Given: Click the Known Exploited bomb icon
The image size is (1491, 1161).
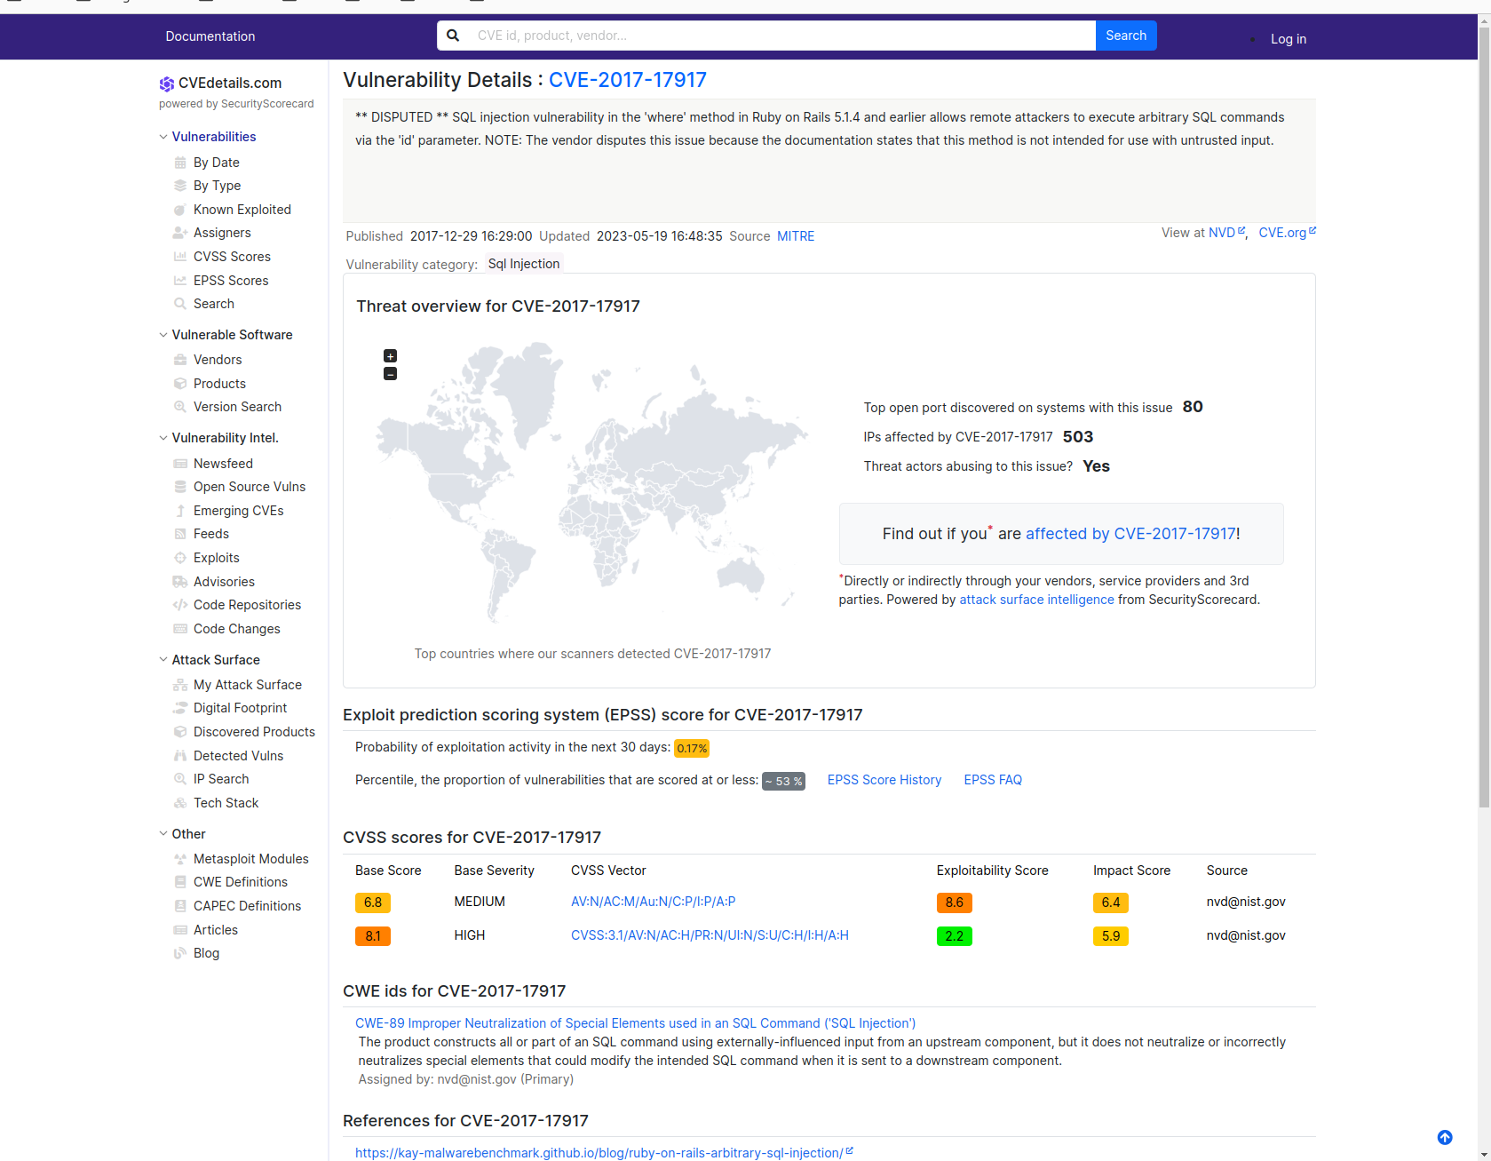Looking at the screenshot, I should (x=180, y=210).
